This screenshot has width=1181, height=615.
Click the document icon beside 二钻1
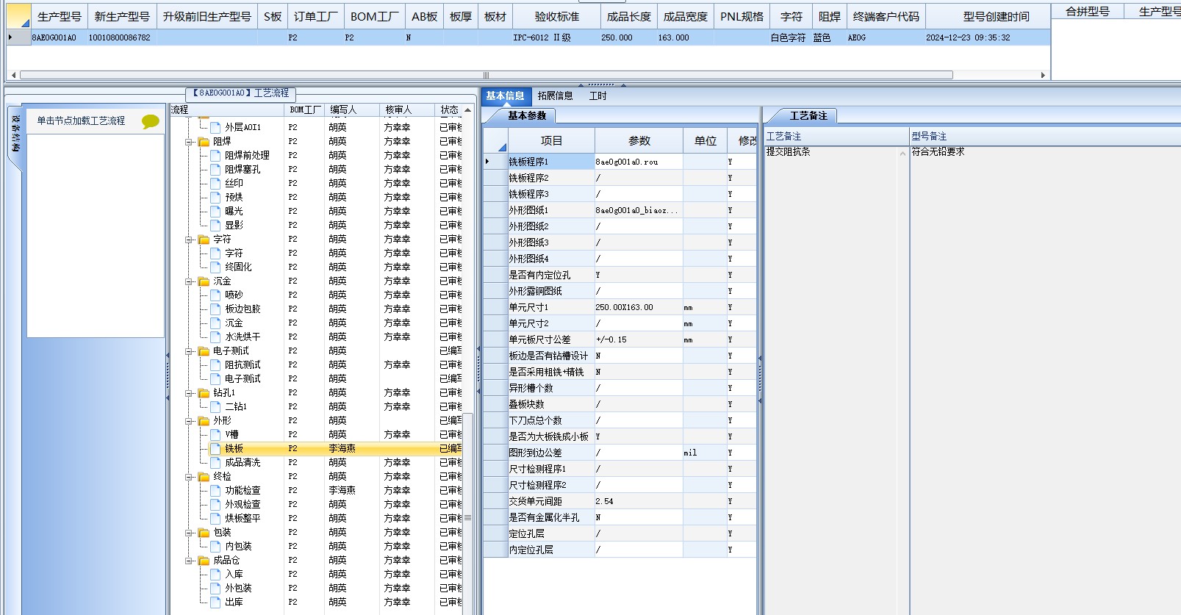(215, 406)
